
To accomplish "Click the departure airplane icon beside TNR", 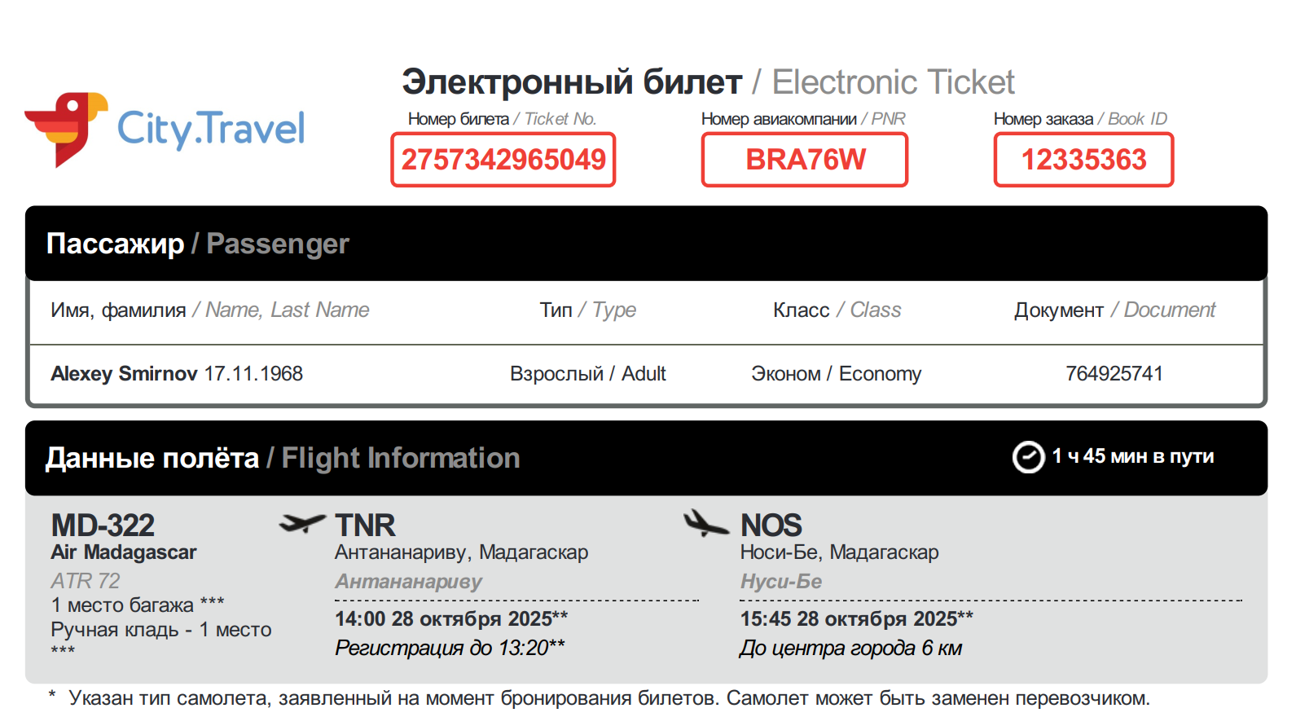I will click(302, 523).
